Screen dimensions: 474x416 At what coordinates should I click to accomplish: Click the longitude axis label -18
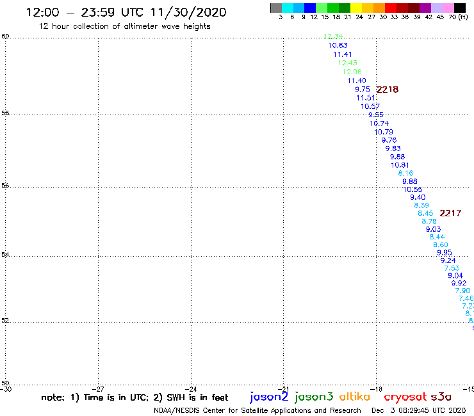point(377,389)
